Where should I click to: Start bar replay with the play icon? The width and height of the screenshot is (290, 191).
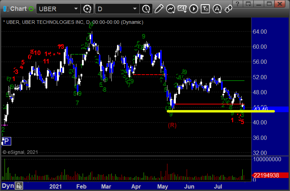(194, 9)
